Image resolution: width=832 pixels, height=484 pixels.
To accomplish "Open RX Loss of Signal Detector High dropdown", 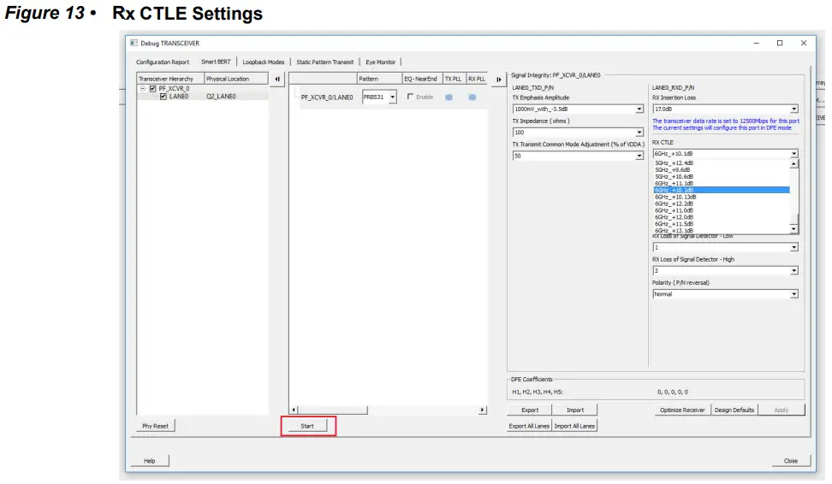I will (793, 270).
